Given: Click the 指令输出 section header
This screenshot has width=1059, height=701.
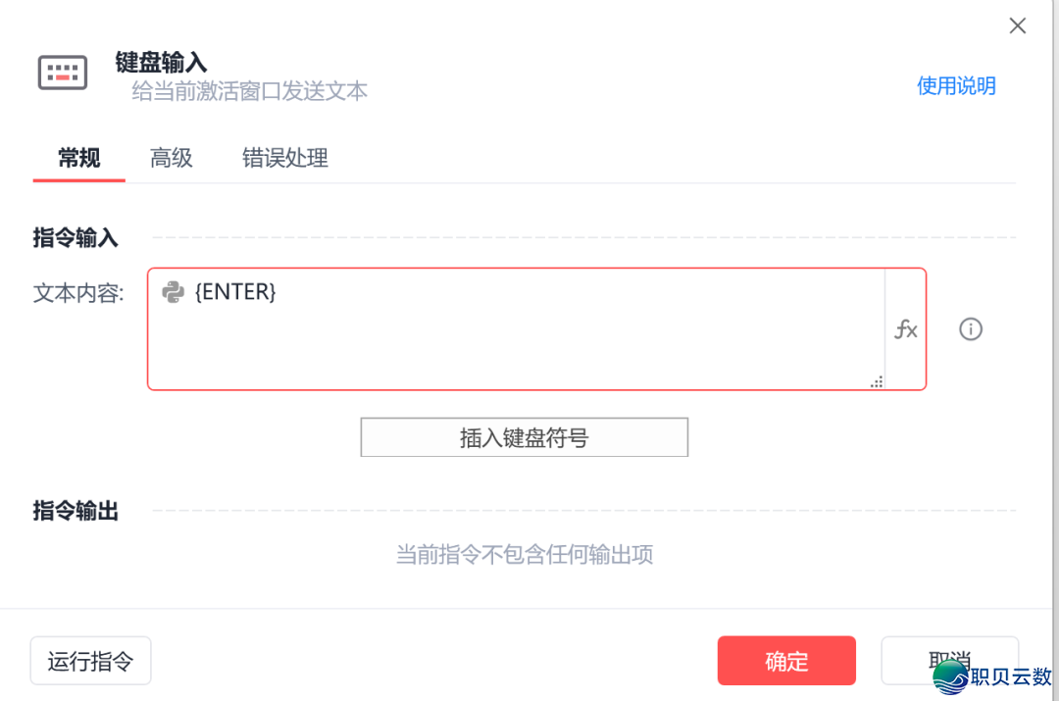Looking at the screenshot, I should [x=76, y=511].
